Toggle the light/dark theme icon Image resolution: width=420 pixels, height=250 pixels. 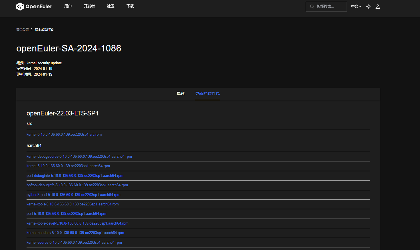(x=368, y=7)
